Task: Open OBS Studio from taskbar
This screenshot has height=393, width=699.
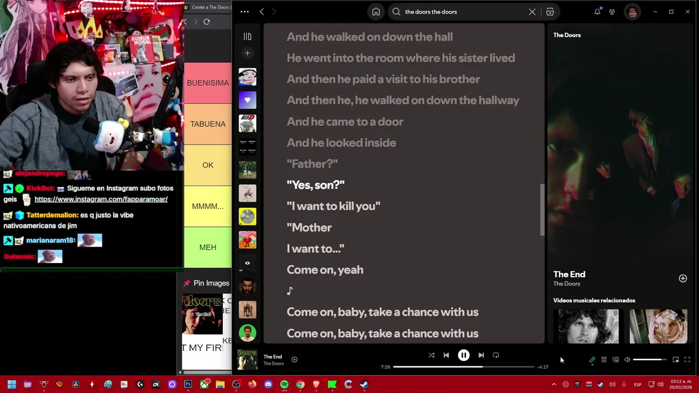Action: (236, 384)
